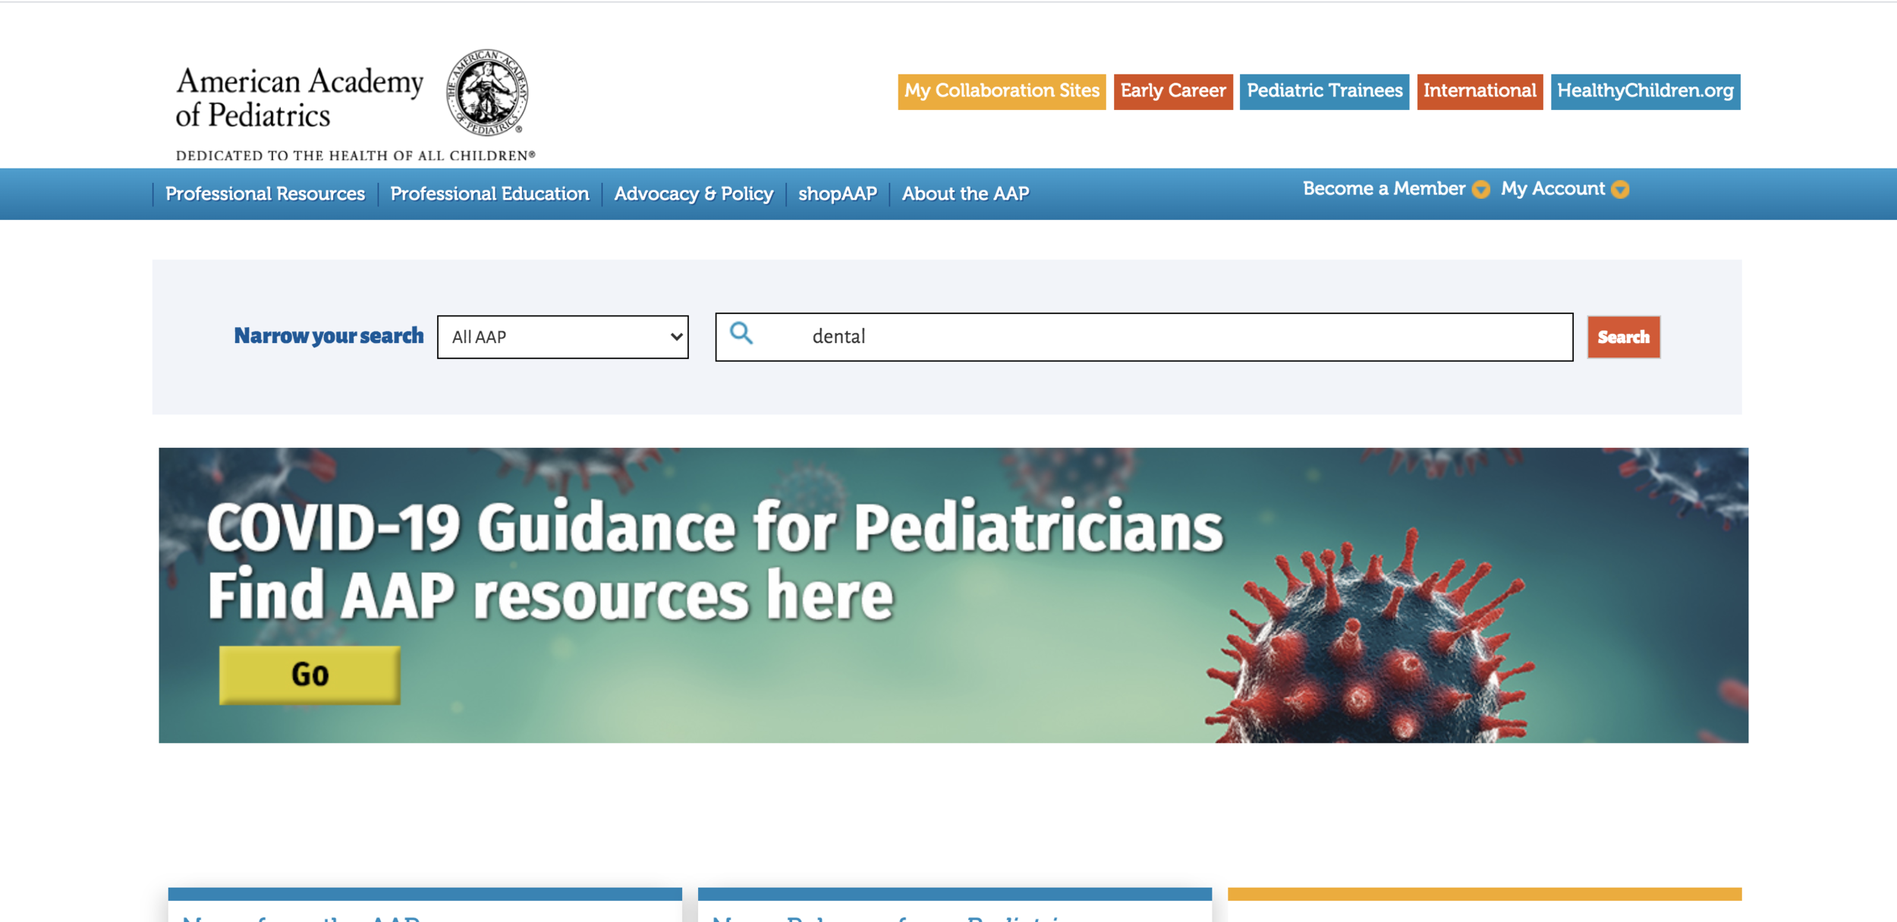Open shopAAP menu item

click(838, 194)
